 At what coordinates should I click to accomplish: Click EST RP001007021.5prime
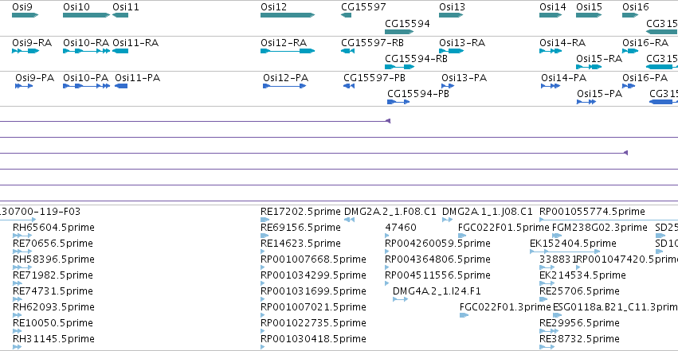click(x=313, y=307)
